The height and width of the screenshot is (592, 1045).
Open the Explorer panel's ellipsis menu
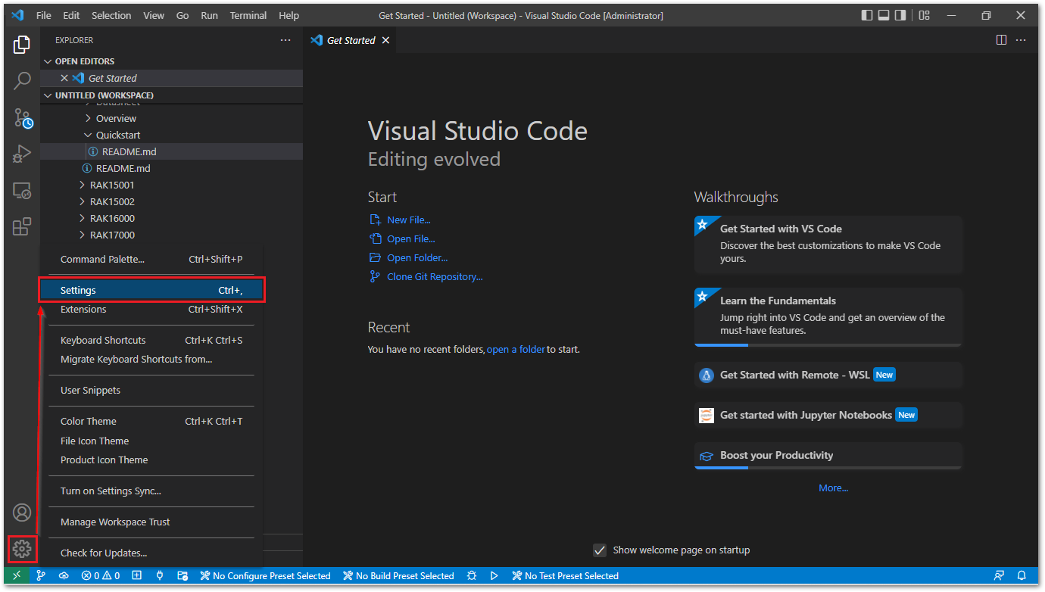[x=285, y=40]
